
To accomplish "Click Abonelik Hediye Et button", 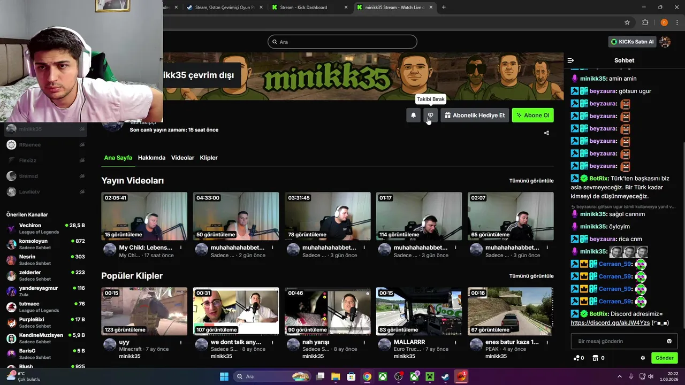I will point(474,115).
